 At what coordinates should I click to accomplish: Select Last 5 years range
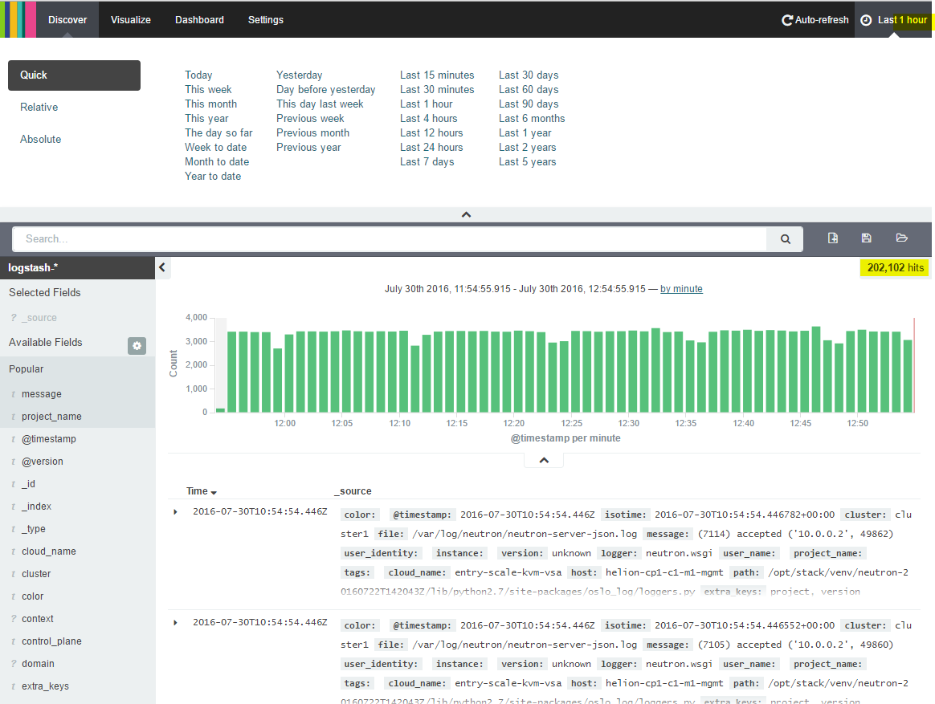coord(527,161)
